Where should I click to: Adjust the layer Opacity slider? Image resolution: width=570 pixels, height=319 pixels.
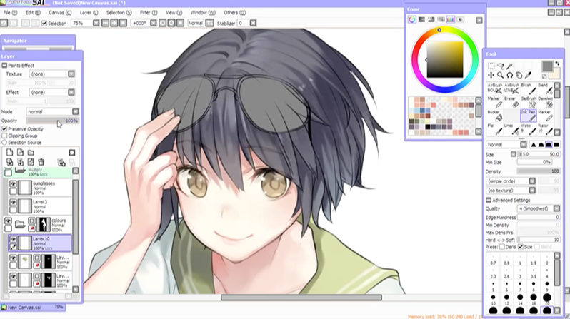click(x=52, y=121)
